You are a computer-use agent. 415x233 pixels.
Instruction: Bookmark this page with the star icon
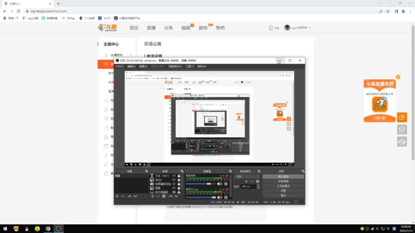click(388, 11)
